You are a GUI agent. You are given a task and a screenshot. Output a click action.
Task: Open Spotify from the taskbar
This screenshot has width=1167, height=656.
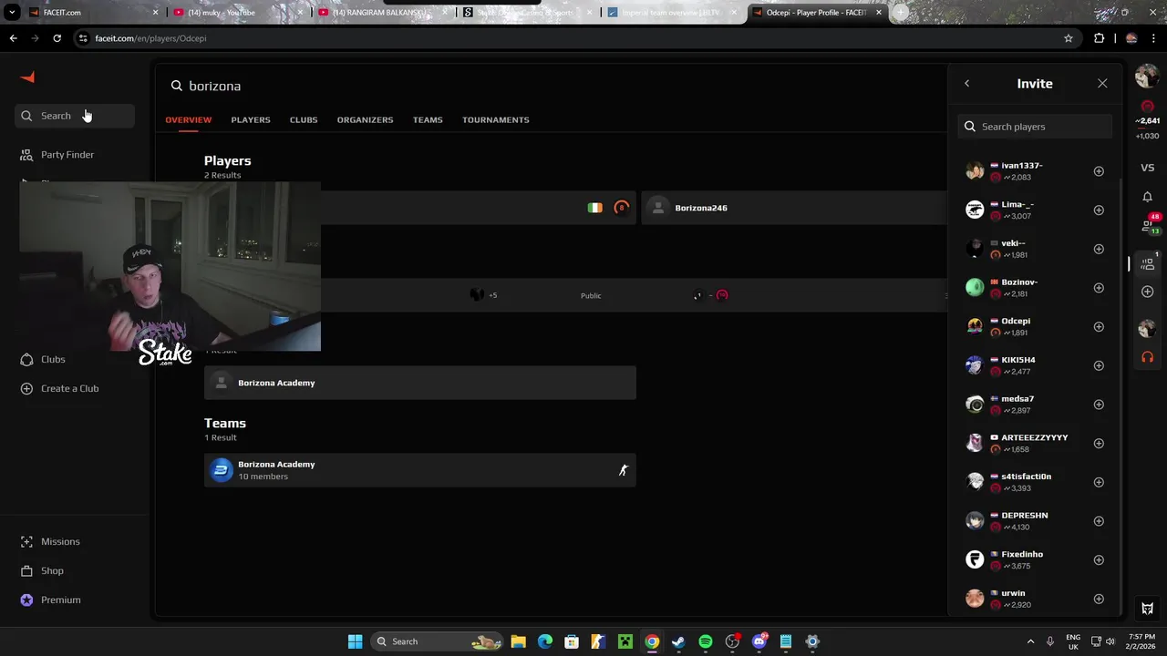pyautogui.click(x=706, y=641)
